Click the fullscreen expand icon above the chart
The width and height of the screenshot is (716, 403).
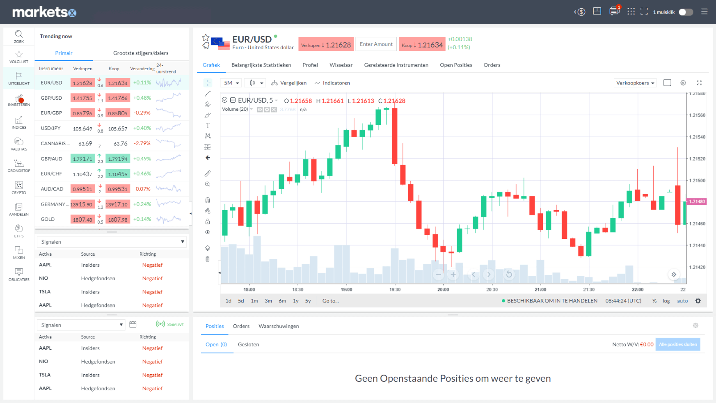699,82
